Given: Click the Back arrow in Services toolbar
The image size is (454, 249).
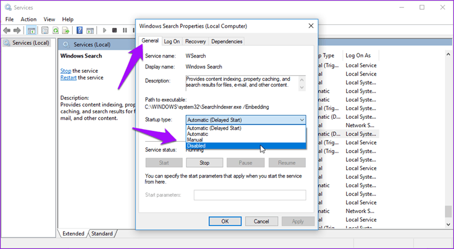Looking at the screenshot, I should (x=7, y=30).
